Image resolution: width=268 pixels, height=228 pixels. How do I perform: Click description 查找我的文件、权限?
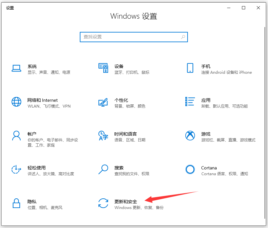click(x=132, y=174)
